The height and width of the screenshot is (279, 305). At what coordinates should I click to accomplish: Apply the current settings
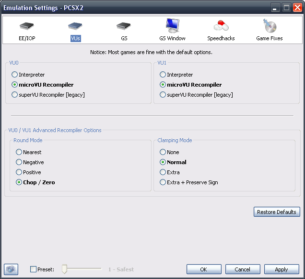click(282, 269)
